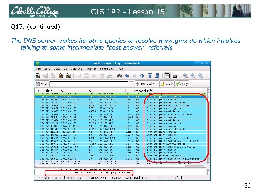Open the capture interfaces list icon
This screenshot has height=194, width=259.
(x=38, y=76)
